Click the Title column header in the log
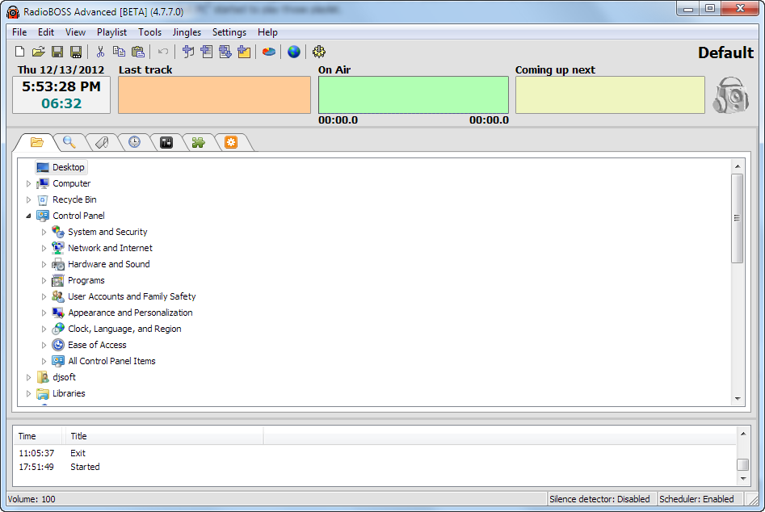Image resolution: width=765 pixels, height=512 pixels. [x=163, y=436]
